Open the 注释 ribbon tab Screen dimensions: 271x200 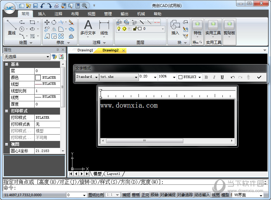pos(58,14)
